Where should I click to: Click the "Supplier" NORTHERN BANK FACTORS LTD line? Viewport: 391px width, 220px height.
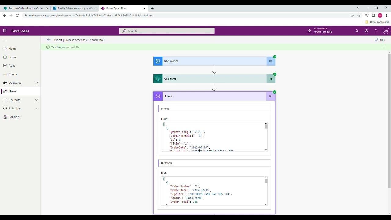pyautogui.click(x=201, y=194)
